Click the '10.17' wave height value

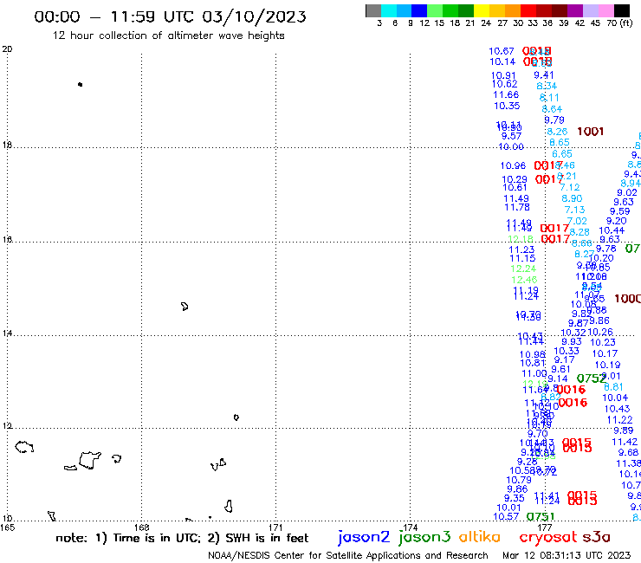(x=605, y=353)
